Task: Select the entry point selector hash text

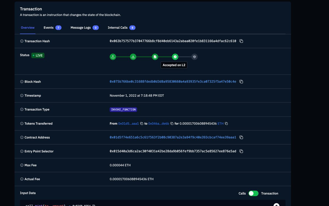Action: coord(173,151)
